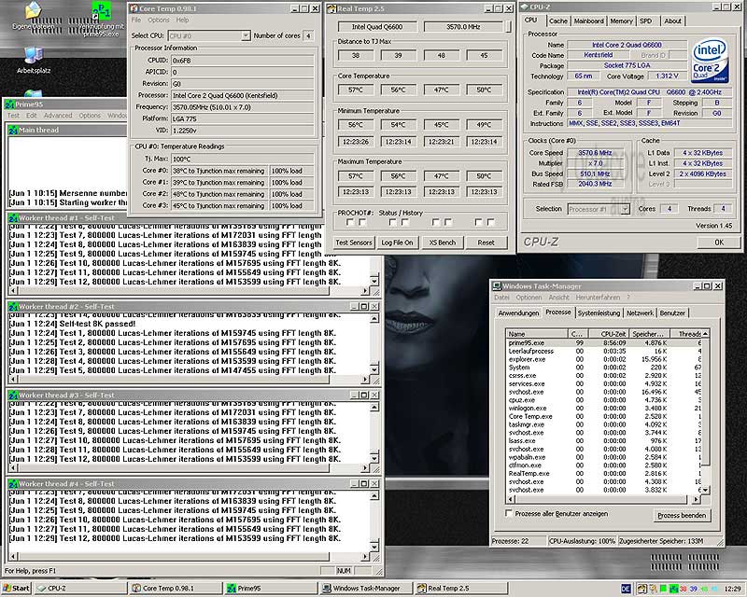Click the Windows Task-Manager title bar icon
The height and width of the screenshot is (597, 747).
click(497, 286)
